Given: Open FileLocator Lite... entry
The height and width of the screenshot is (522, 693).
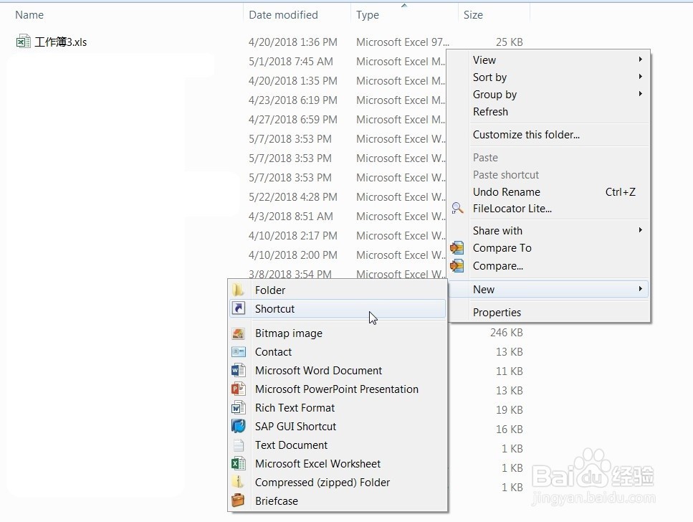Looking at the screenshot, I should pos(549,209).
